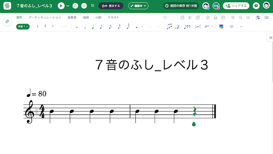273x154 pixels.
Task: Select the half note duration
Action: click(x=85, y=27)
